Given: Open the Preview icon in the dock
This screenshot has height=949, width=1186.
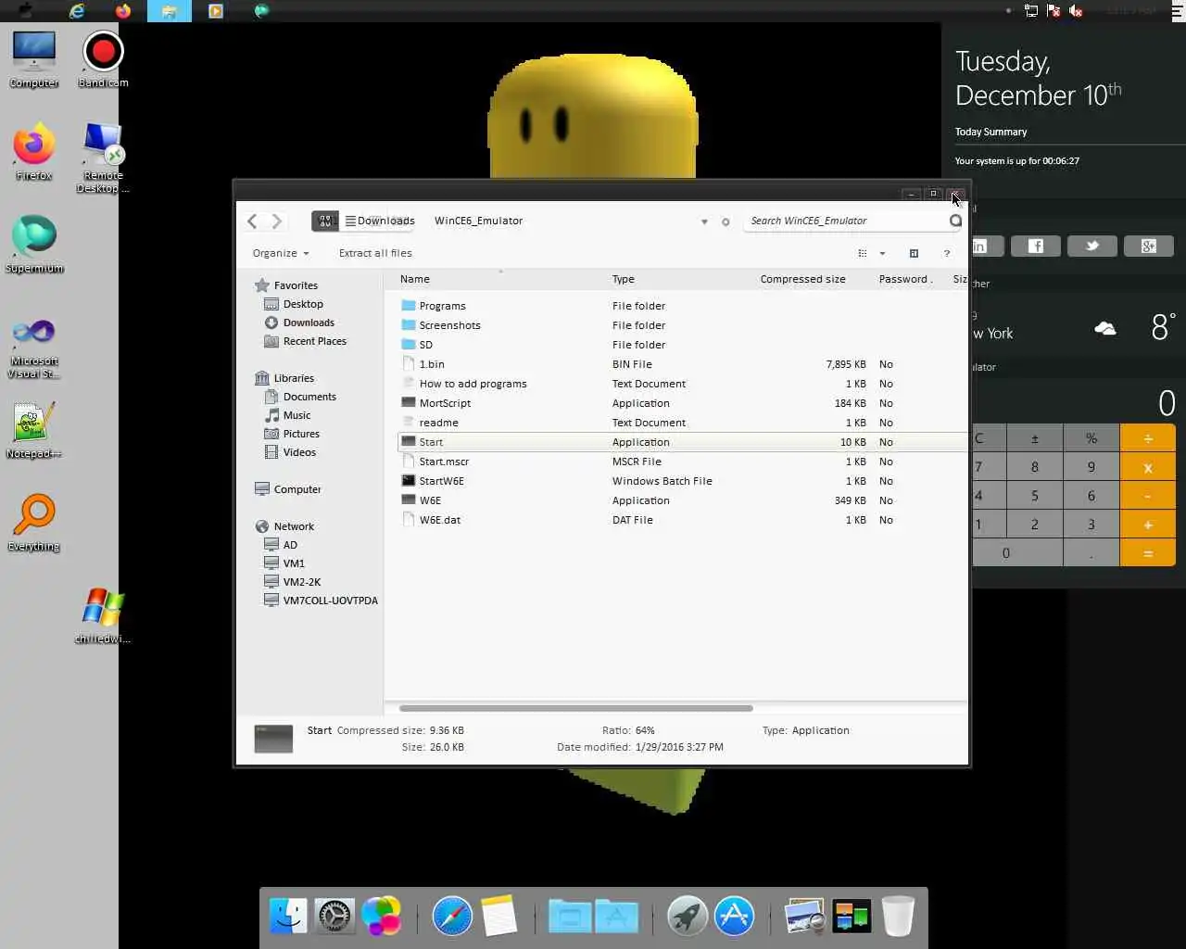Looking at the screenshot, I should pyautogui.click(x=804, y=917).
